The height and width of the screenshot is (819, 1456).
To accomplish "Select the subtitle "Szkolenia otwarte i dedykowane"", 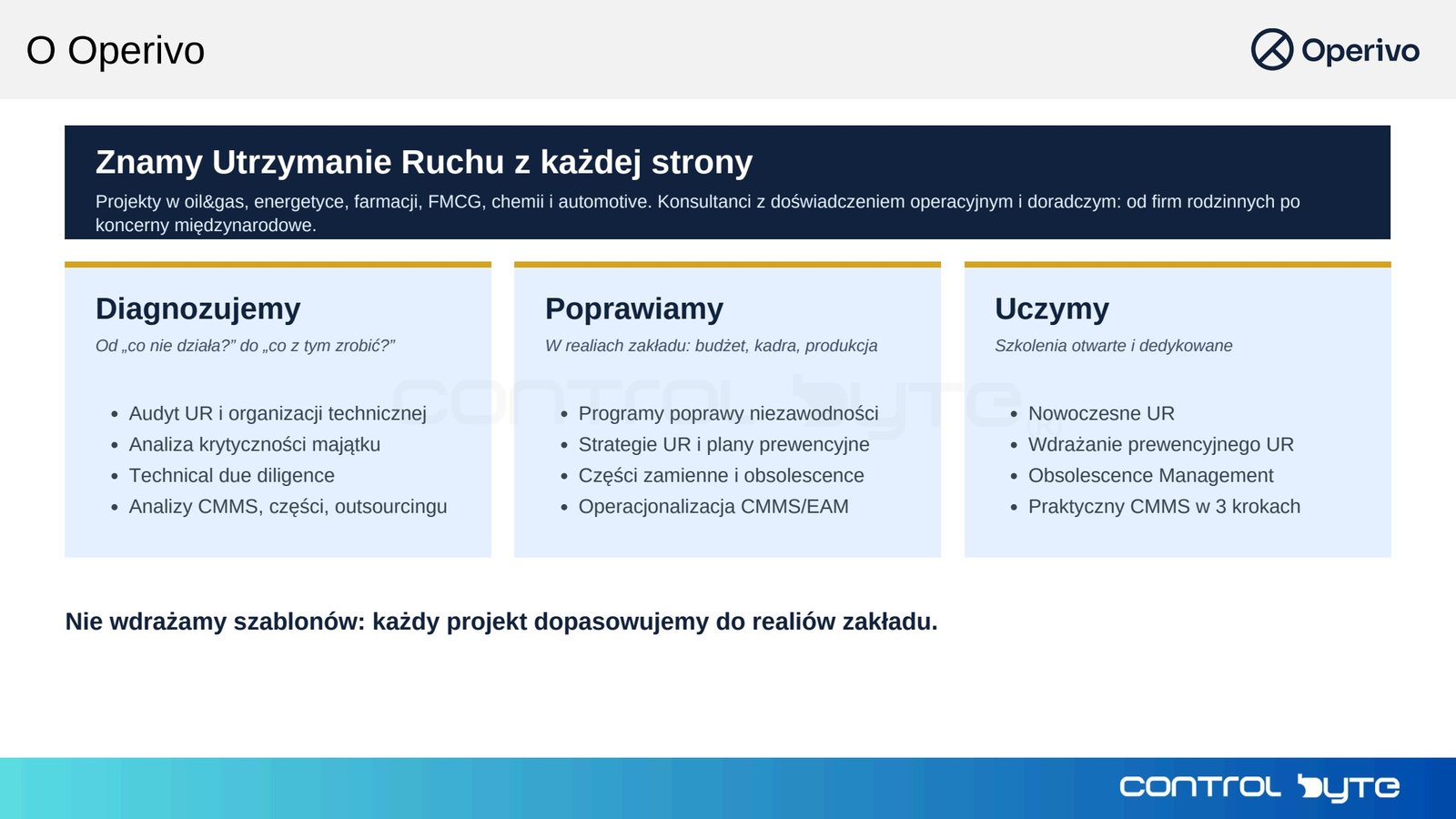I will (x=1114, y=346).
